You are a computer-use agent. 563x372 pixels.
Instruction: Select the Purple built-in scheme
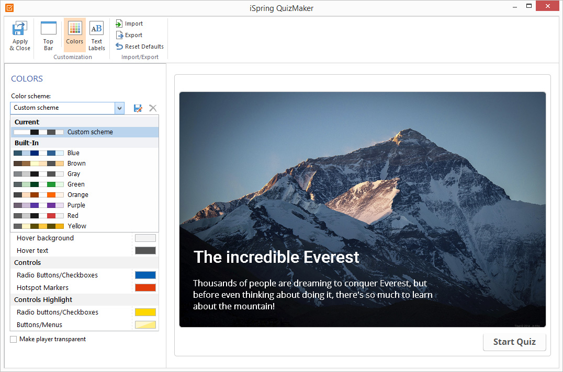click(76, 205)
